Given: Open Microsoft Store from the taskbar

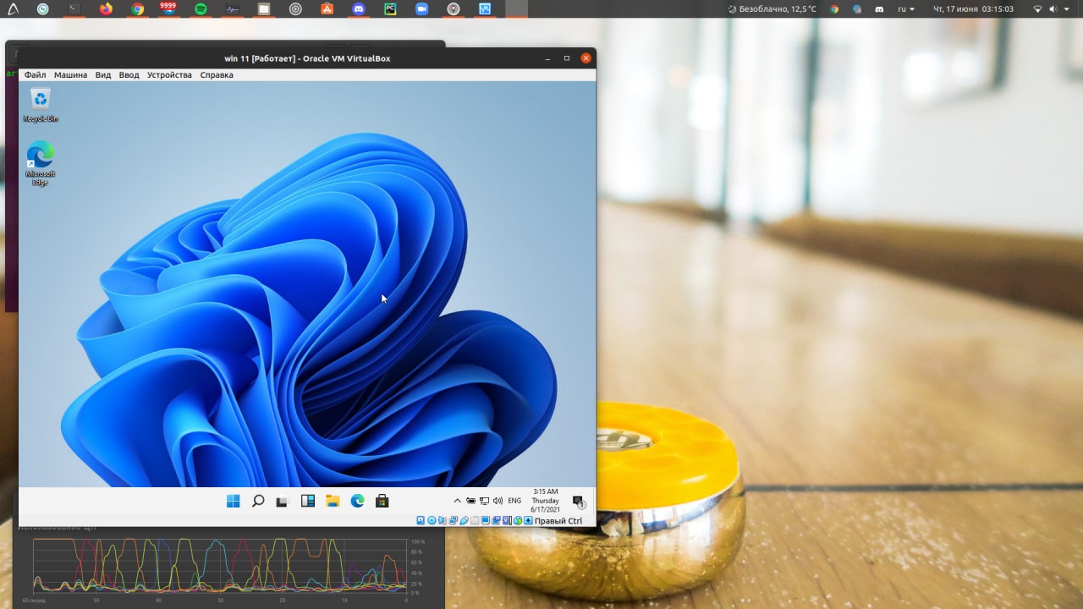Looking at the screenshot, I should 382,501.
